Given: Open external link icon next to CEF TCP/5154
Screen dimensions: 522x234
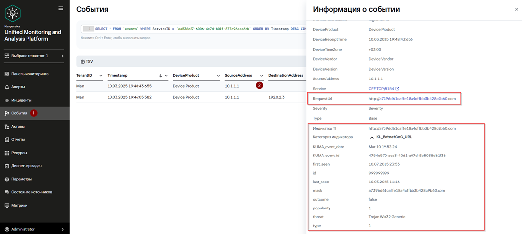Looking at the screenshot, I should point(397,89).
